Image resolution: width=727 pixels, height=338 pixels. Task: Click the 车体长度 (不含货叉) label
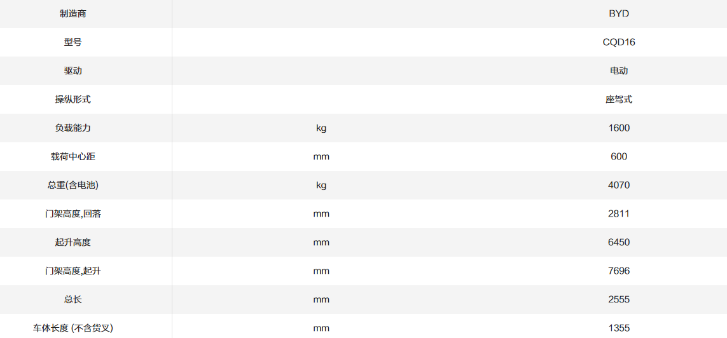[73, 328]
